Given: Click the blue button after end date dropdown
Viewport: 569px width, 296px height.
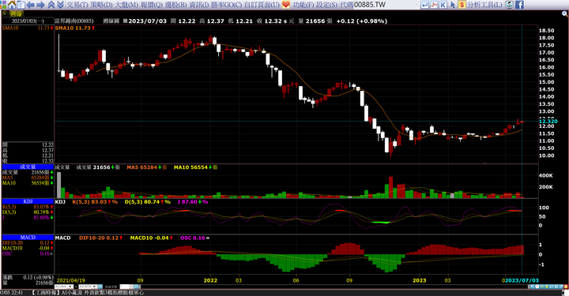Looking at the screenshot, I should point(100,287).
